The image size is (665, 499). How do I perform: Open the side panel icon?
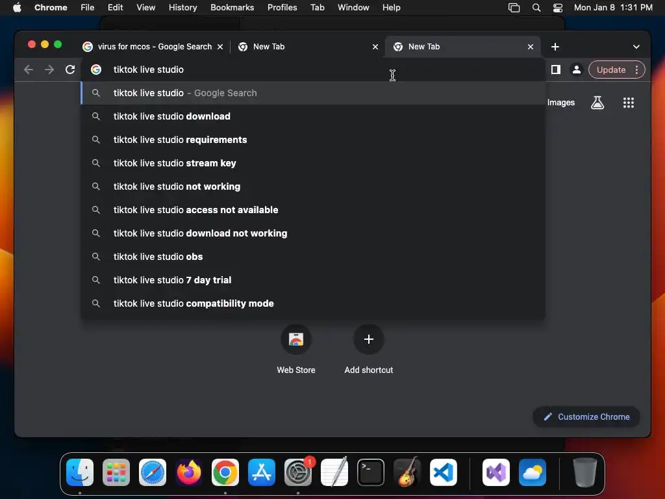pos(556,70)
